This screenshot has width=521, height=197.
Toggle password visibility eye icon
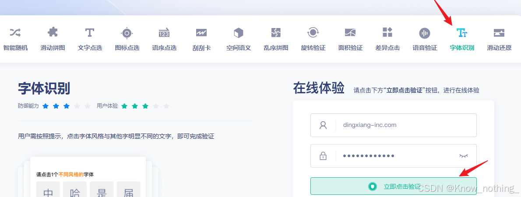tap(463, 155)
